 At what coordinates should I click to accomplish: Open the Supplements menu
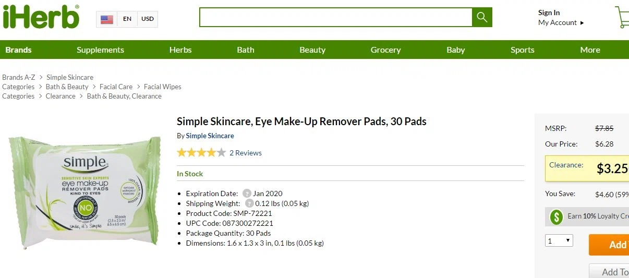coord(100,50)
